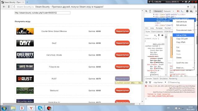
Task: Click the recorder pencil icon
Action: pos(189,2)
